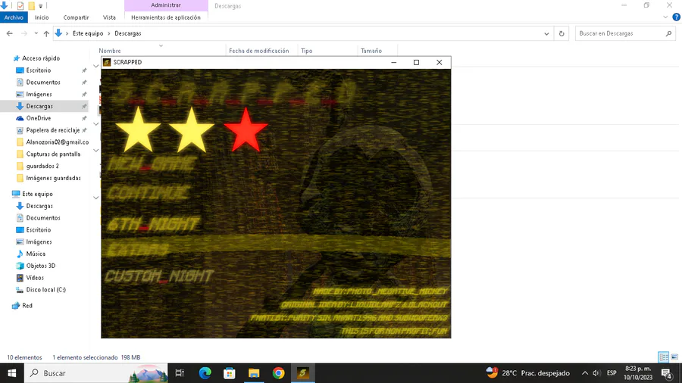Viewport: 682px width, 383px height.
Task: Select the highlighted Descargas quick access item
Action: pyautogui.click(x=45, y=106)
